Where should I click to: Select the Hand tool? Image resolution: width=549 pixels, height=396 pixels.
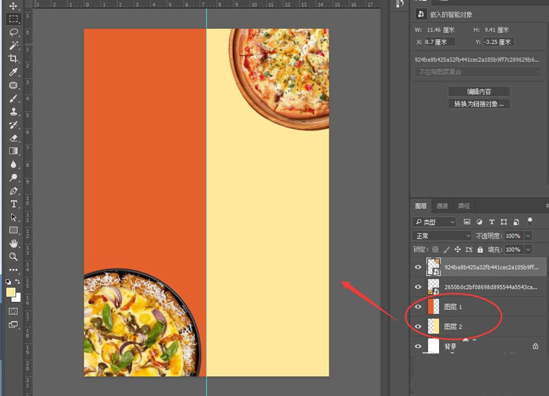pos(13,244)
